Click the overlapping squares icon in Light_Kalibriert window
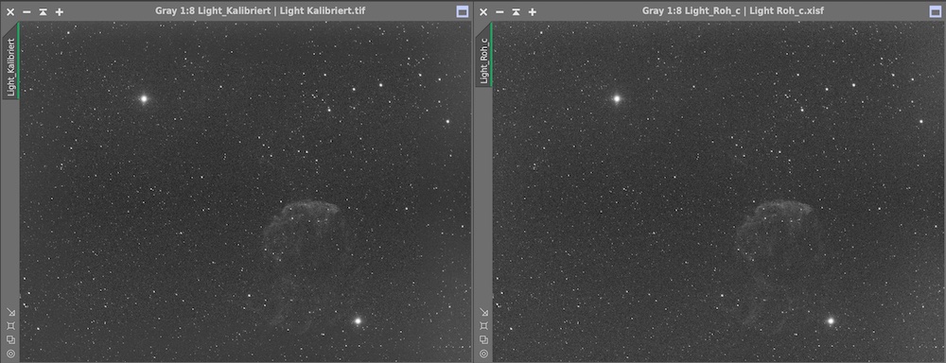946x363 pixels. click(x=10, y=339)
